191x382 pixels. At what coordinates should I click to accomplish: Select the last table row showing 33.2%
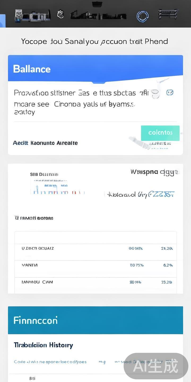pyautogui.click(x=95, y=282)
